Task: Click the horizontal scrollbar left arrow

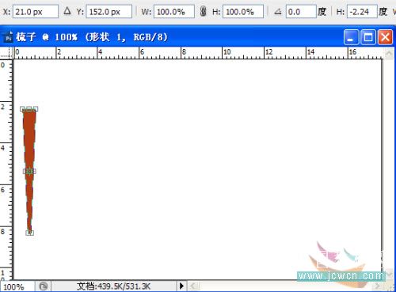Action: tap(194, 286)
